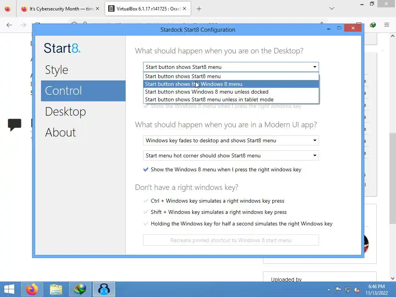Screen dimensions: 396x297
Task: Toggle Shift + Windows key simulation checkbox
Action: click(146, 212)
